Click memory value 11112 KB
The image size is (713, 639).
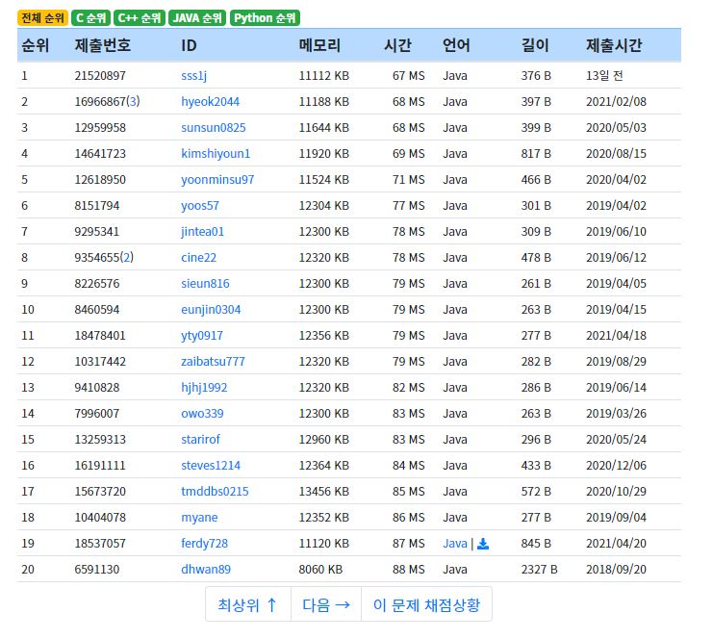pyautogui.click(x=323, y=75)
